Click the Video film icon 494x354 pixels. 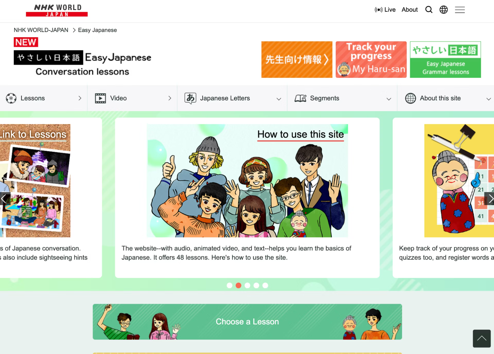click(100, 98)
